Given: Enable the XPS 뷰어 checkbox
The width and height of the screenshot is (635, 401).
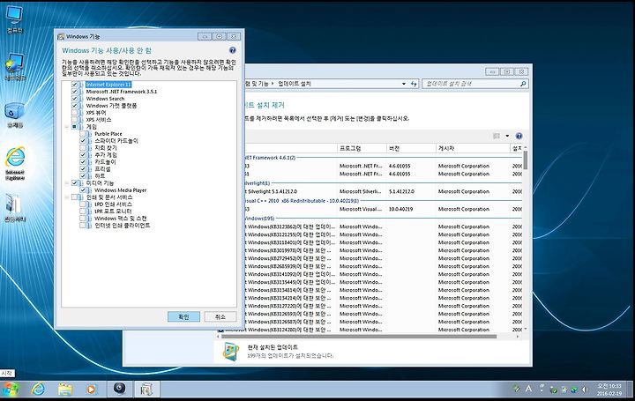Looking at the screenshot, I should [74, 113].
